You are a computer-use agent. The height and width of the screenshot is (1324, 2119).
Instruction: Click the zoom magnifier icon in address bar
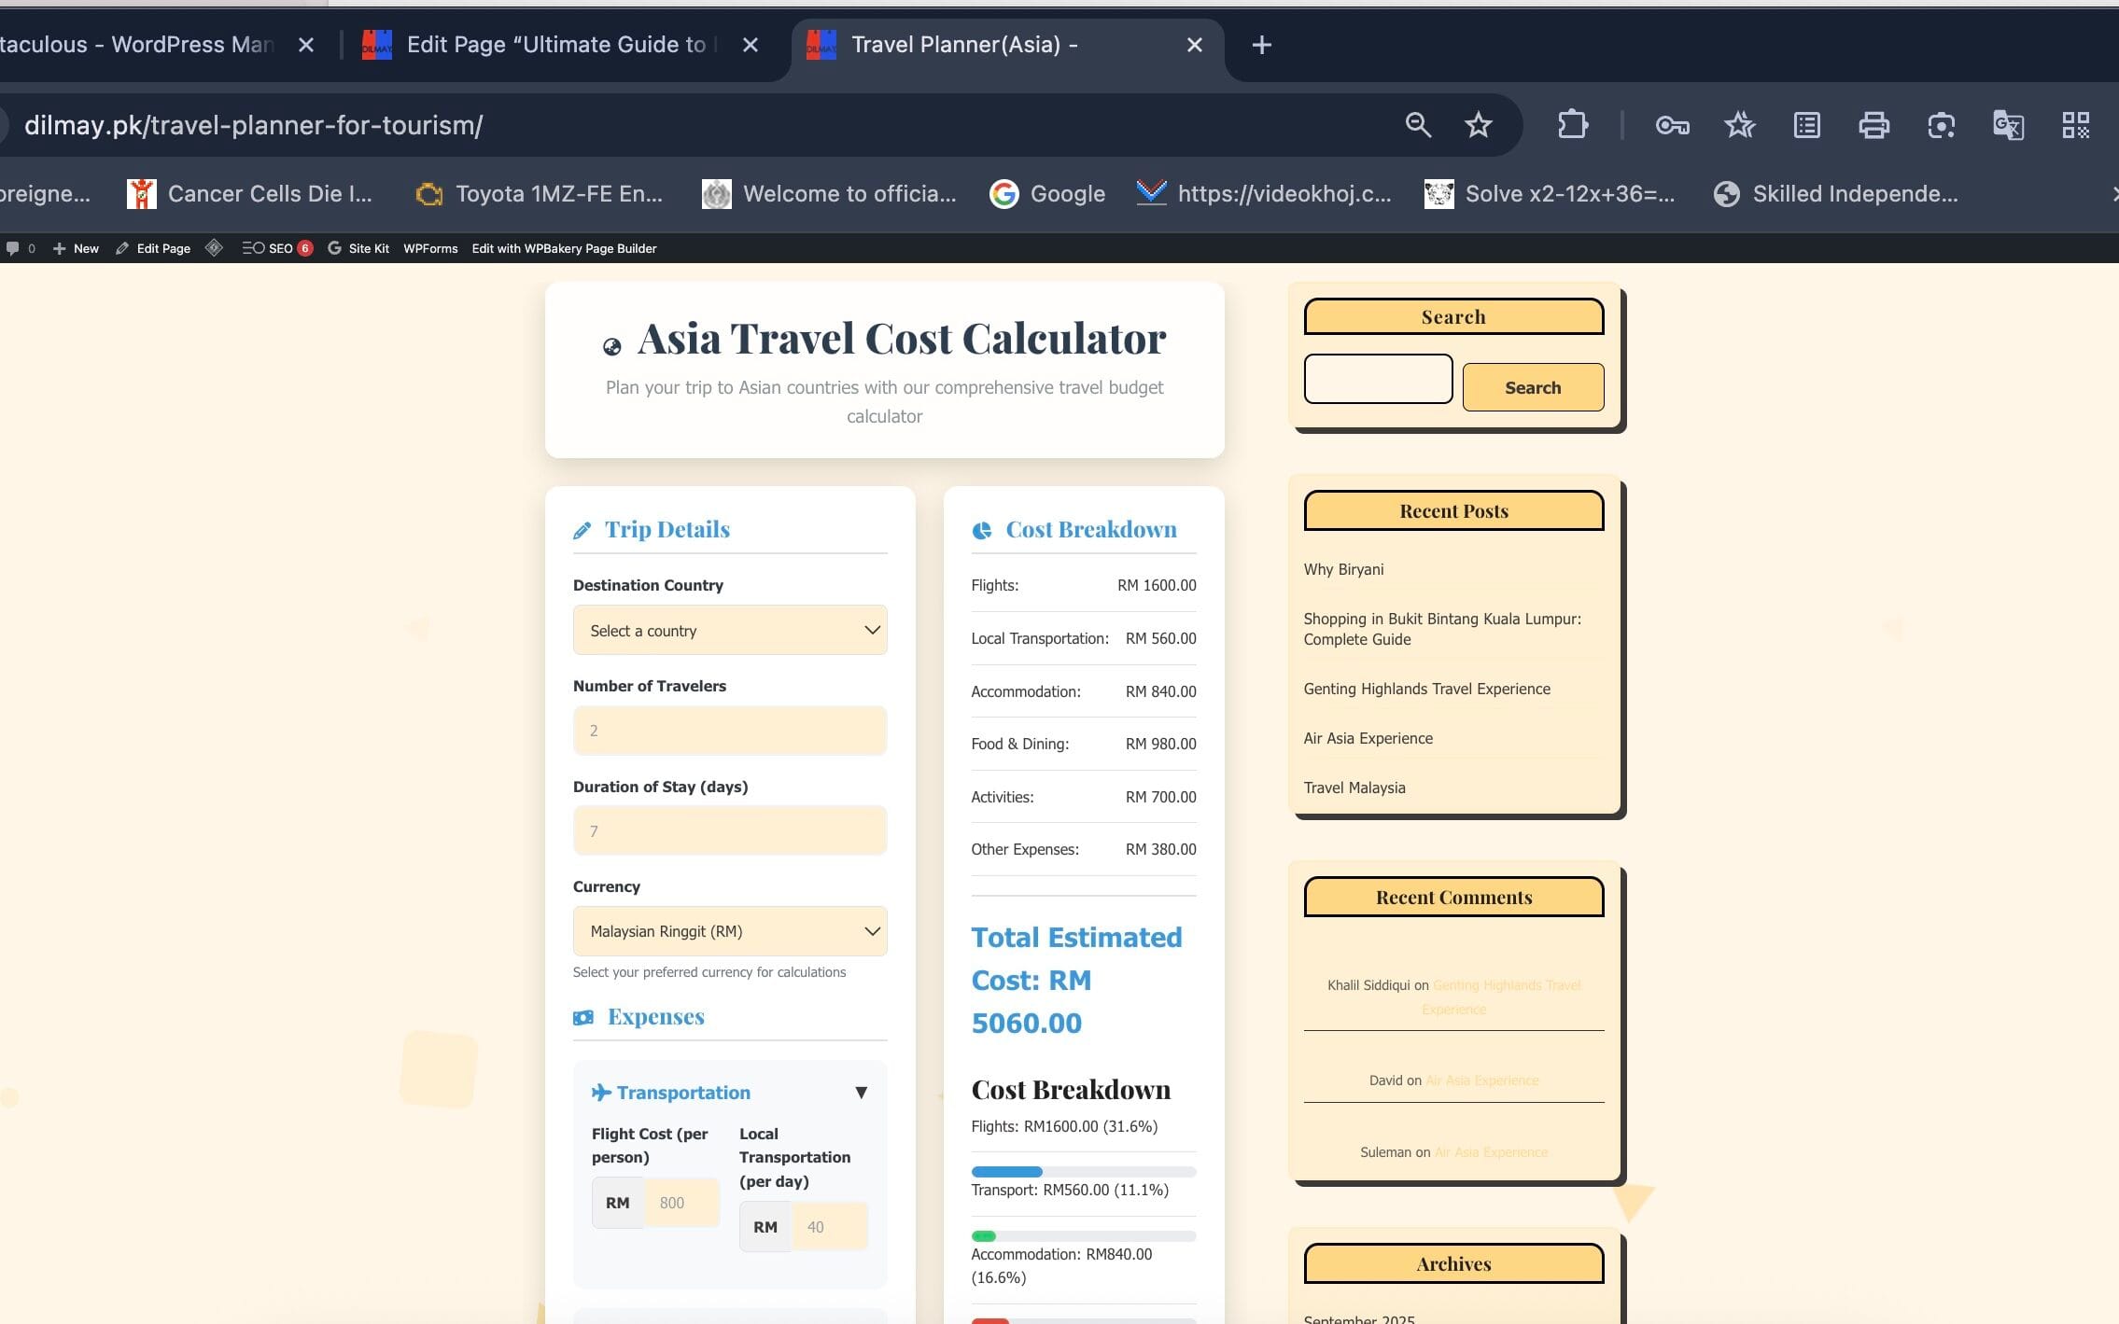tap(1418, 125)
